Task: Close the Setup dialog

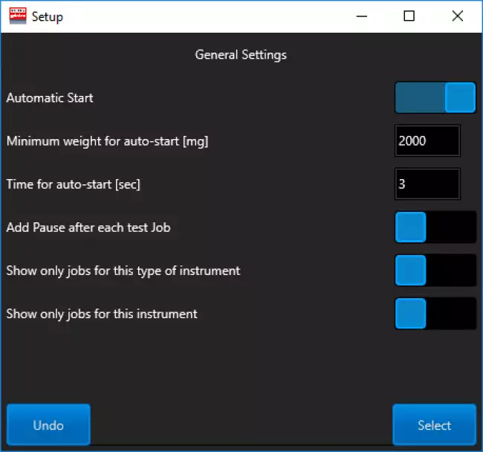Action: click(x=458, y=16)
